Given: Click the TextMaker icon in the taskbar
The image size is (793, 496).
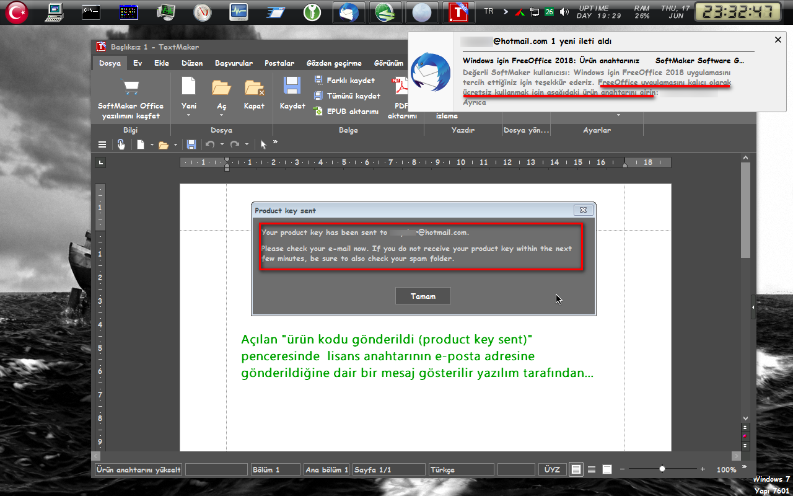Looking at the screenshot, I should click(x=458, y=12).
